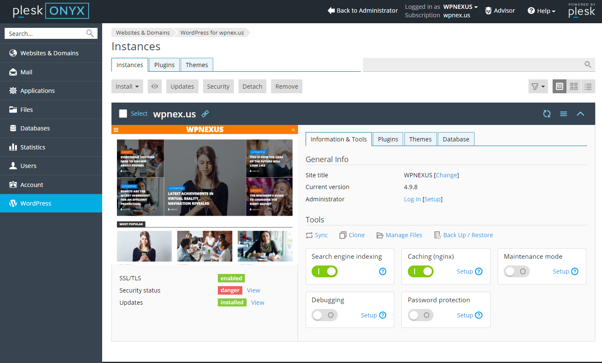Open Mail section in the sidebar
Image resolution: width=602 pixels, height=363 pixels.
pyautogui.click(x=51, y=72)
